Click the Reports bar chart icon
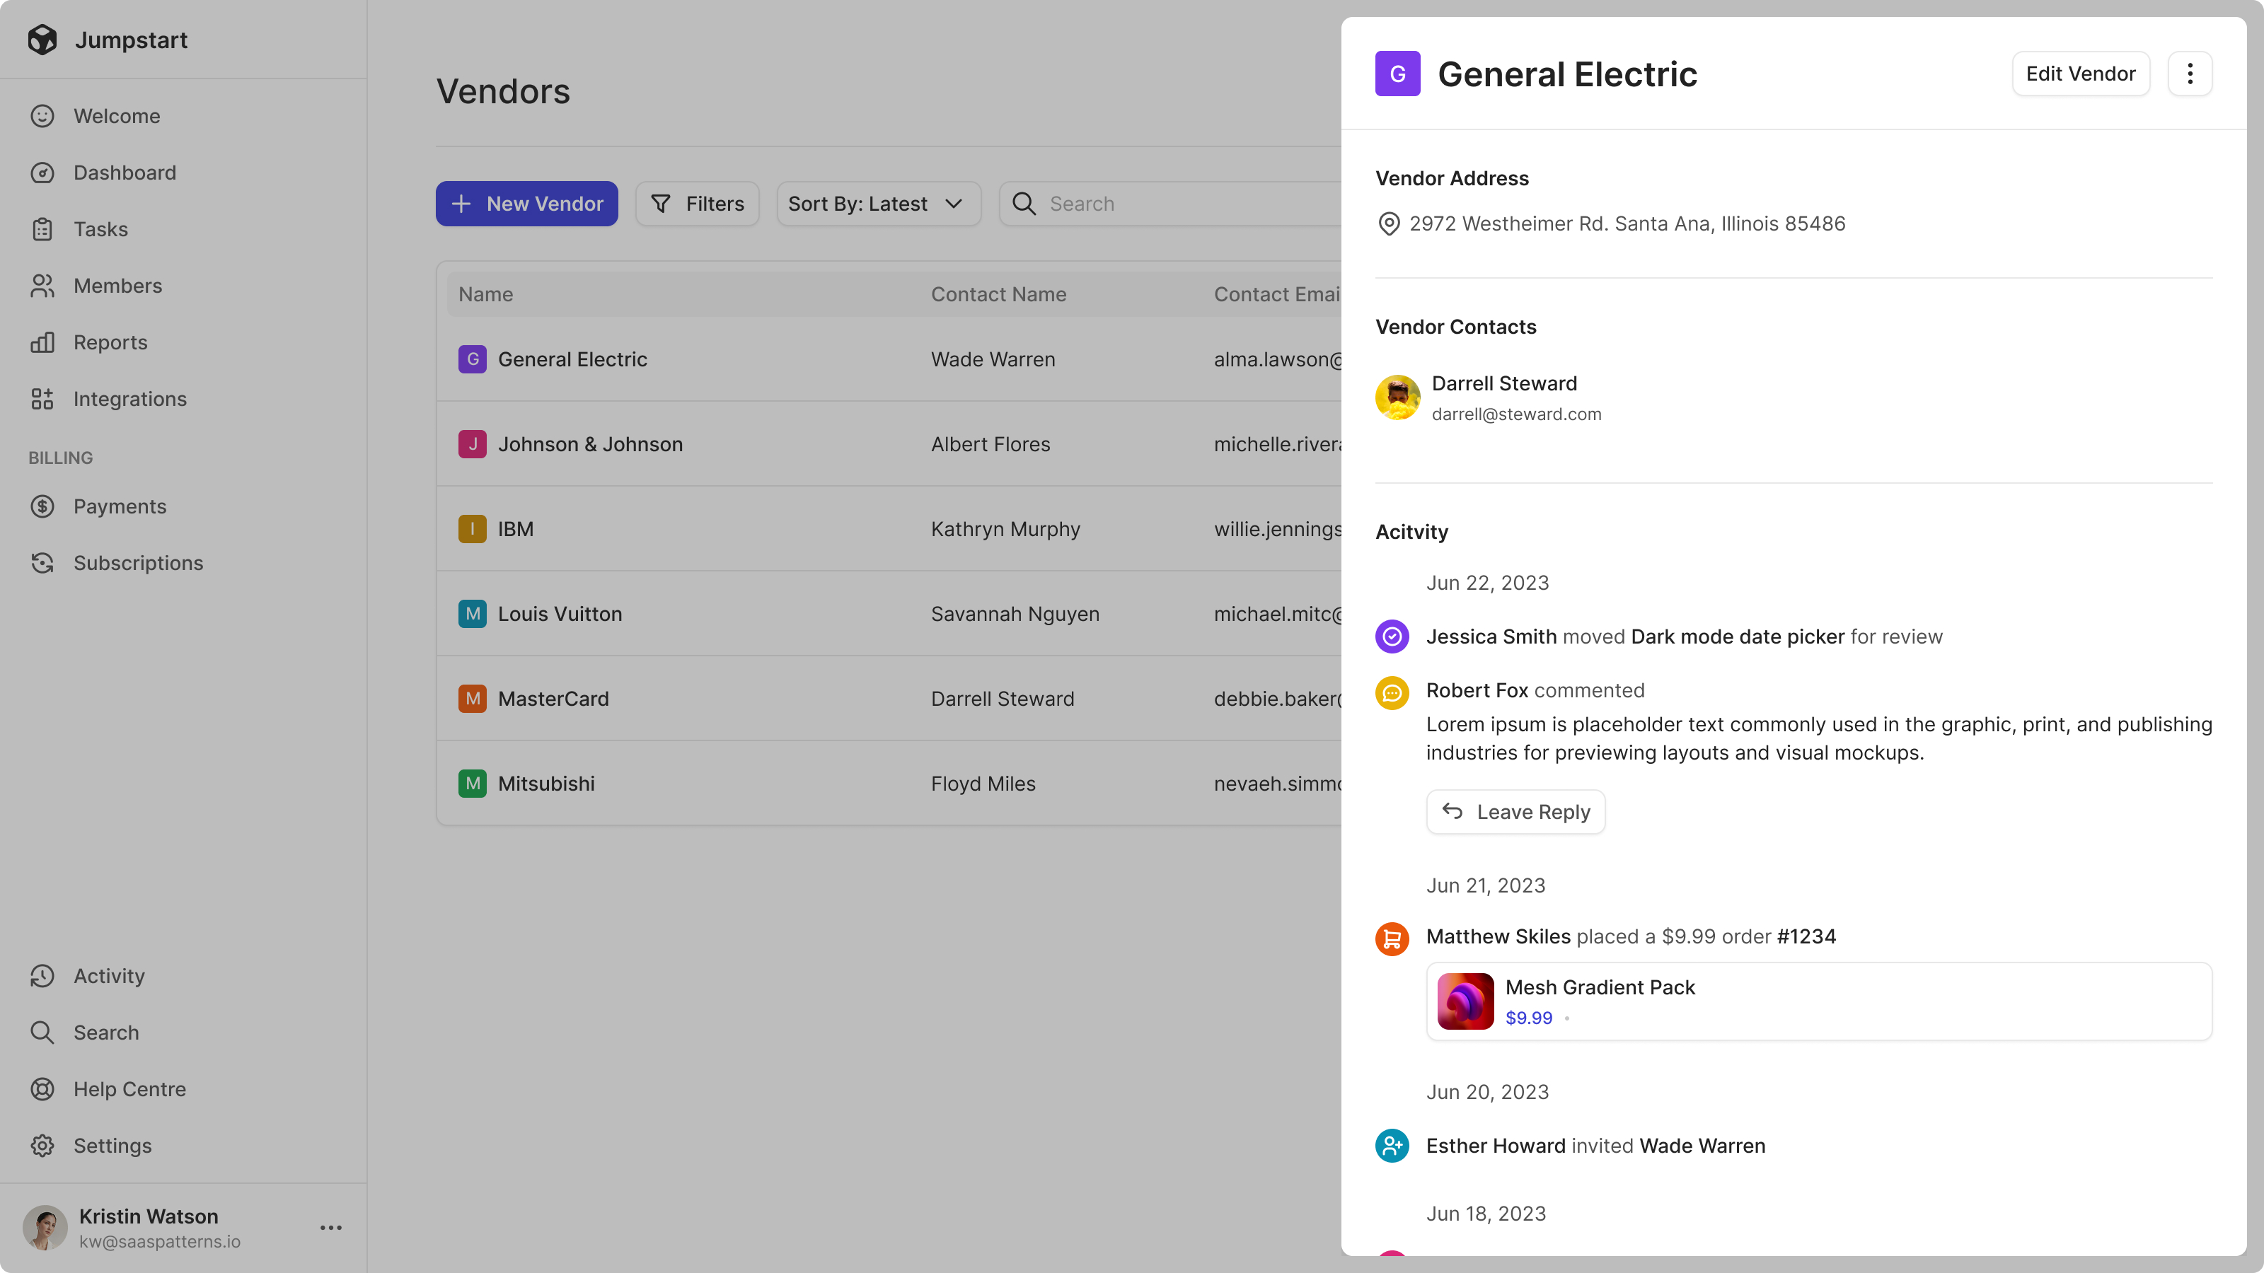The width and height of the screenshot is (2264, 1273). (x=42, y=342)
